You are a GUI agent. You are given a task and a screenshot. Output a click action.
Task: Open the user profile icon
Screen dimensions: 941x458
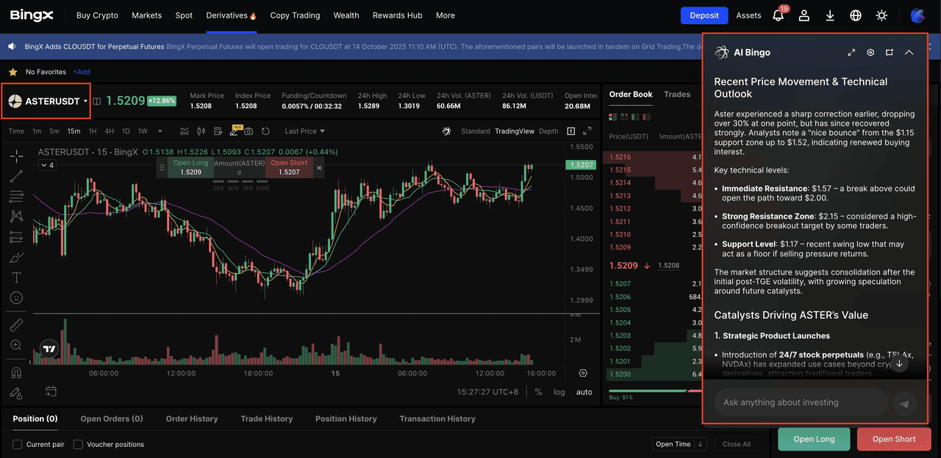pos(804,15)
